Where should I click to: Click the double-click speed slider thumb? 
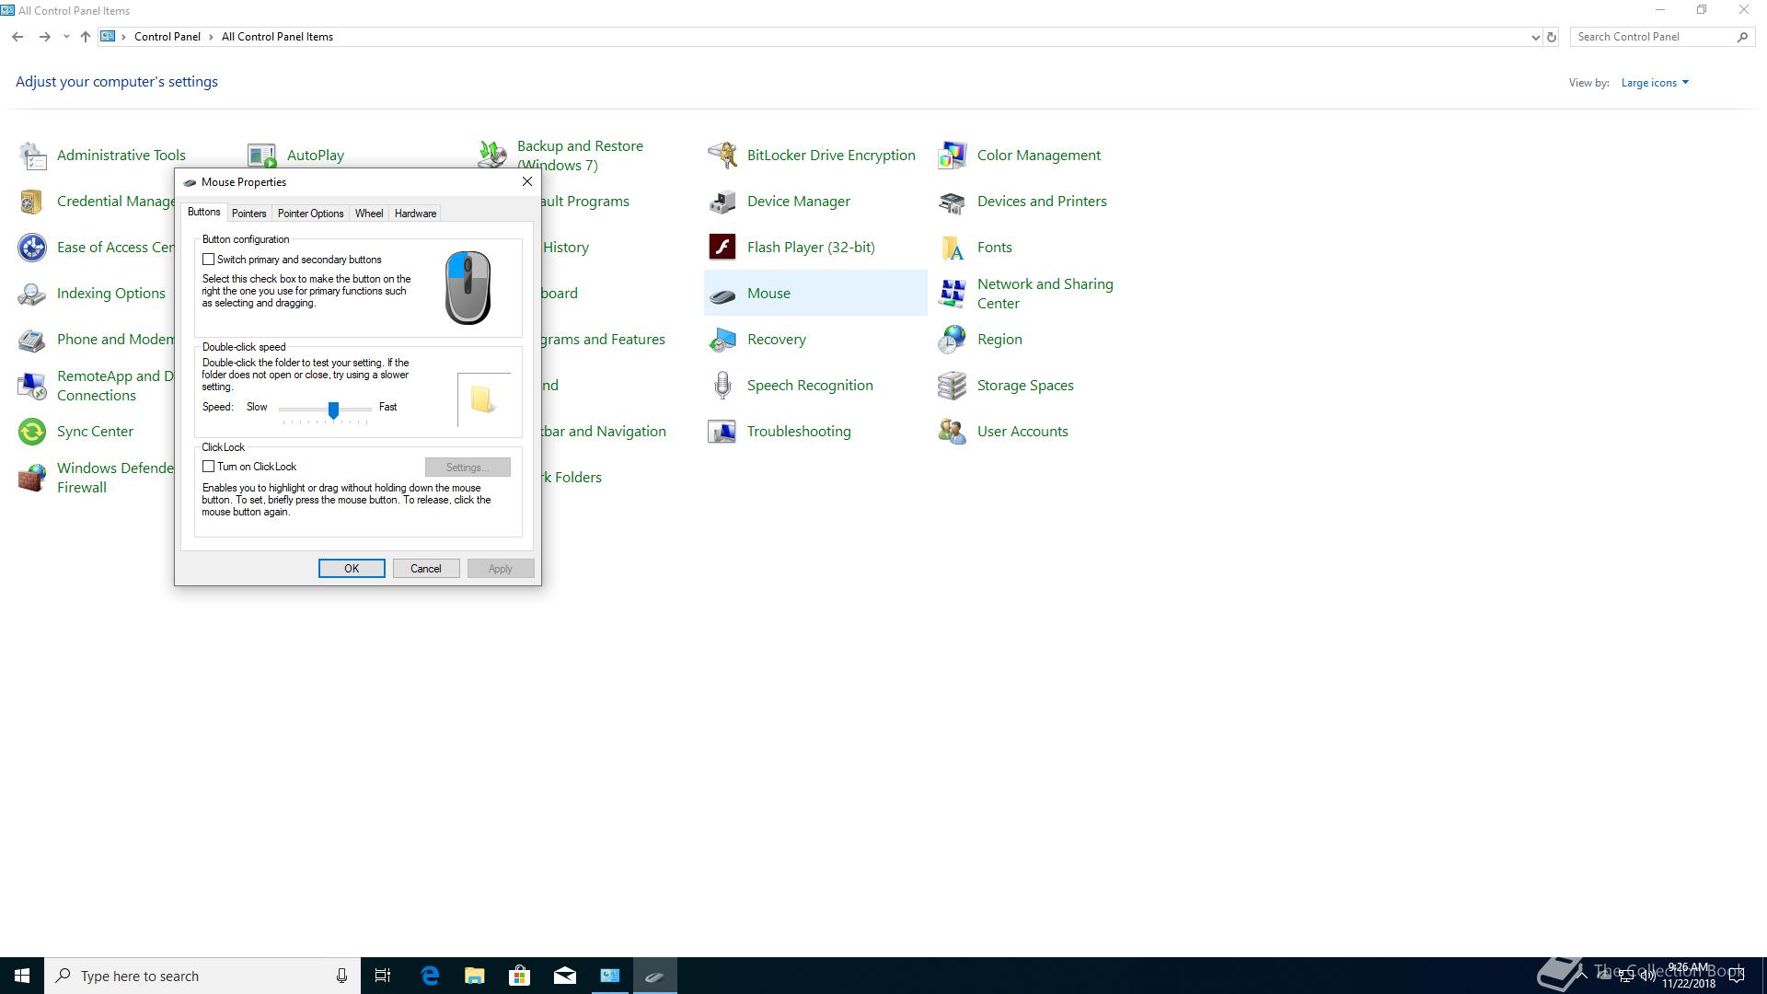coord(333,410)
